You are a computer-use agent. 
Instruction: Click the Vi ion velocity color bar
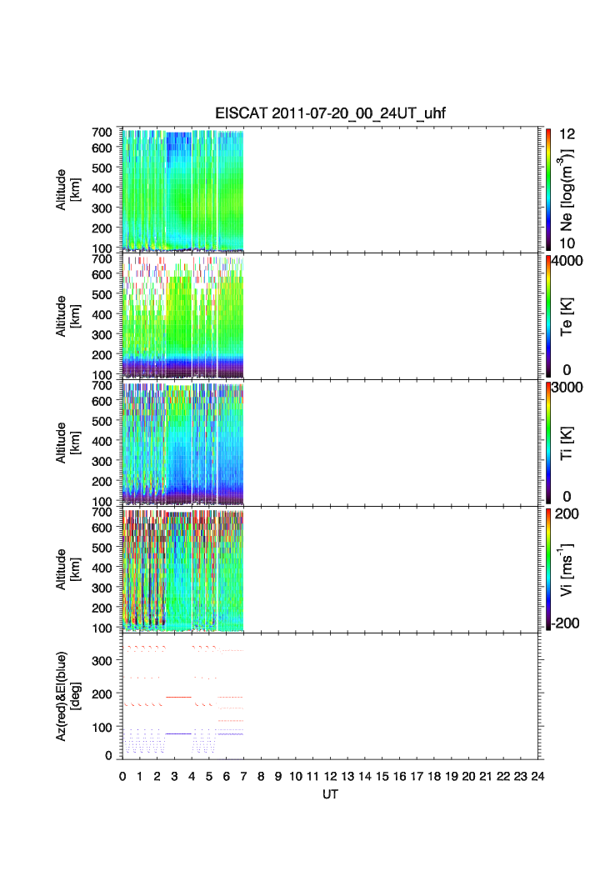pyautogui.click(x=548, y=568)
